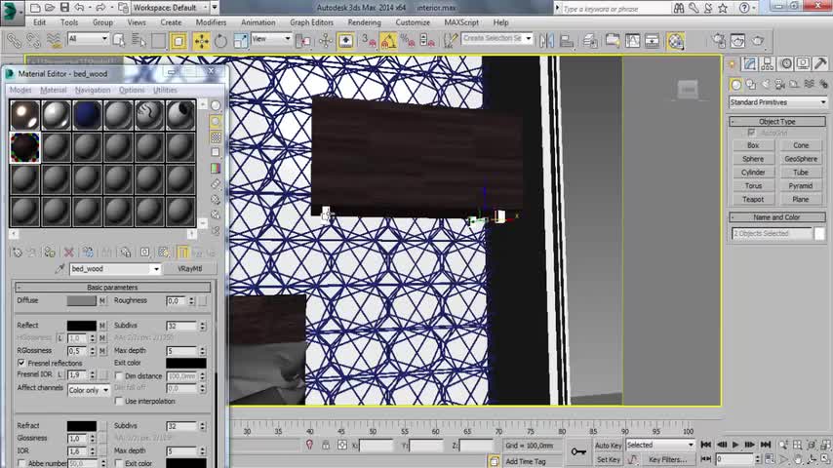The image size is (833, 468).
Task: Enable Use interpolation checkbox
Action: [118, 401]
